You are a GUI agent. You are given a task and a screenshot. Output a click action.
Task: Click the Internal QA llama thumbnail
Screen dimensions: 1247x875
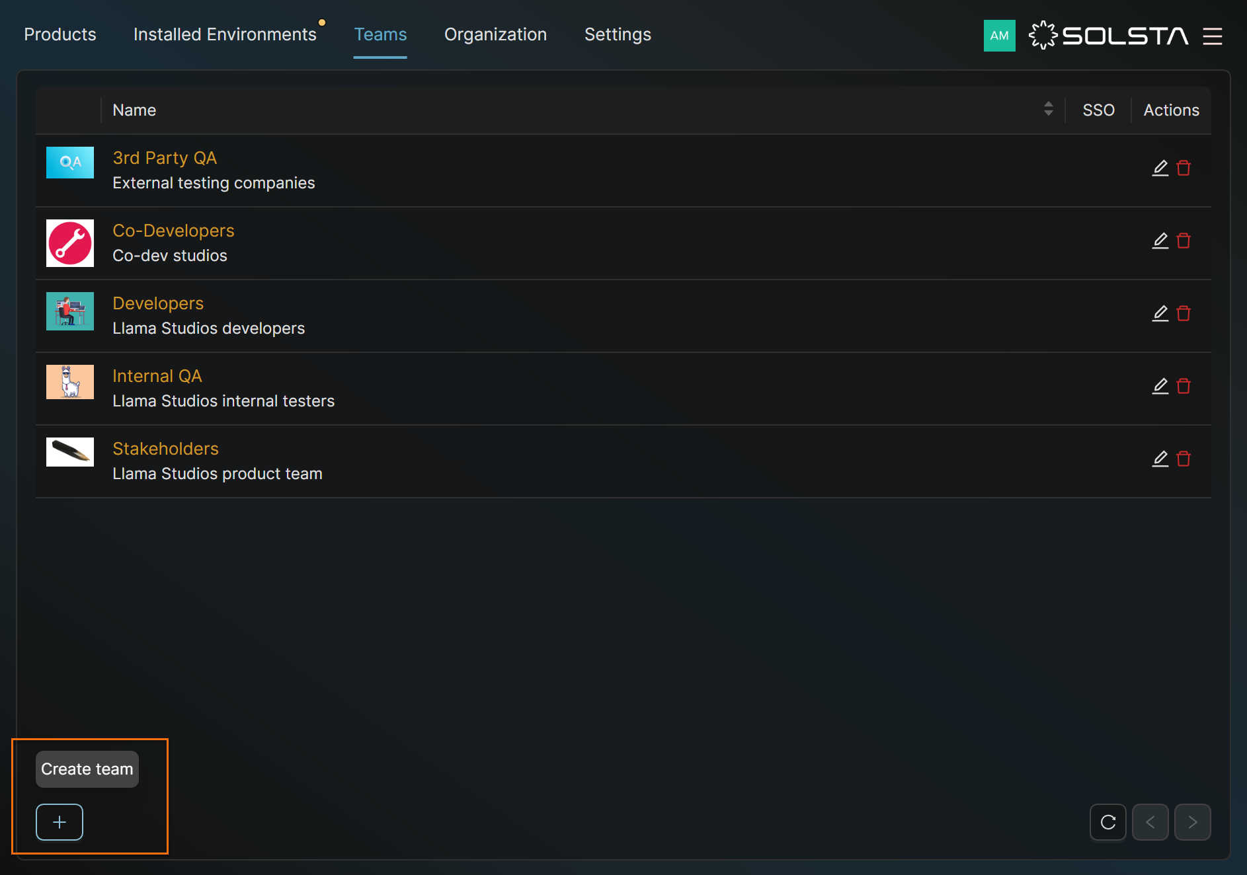tap(70, 382)
